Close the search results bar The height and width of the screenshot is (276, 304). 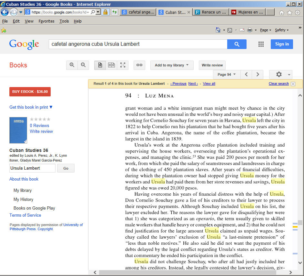(x=293, y=84)
